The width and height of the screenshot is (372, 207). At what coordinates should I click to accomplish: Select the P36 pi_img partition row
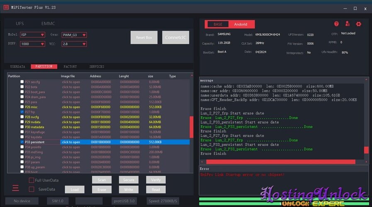98,157
